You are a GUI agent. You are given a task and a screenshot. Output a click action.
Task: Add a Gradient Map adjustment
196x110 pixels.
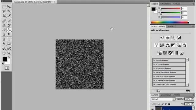pos(176,53)
